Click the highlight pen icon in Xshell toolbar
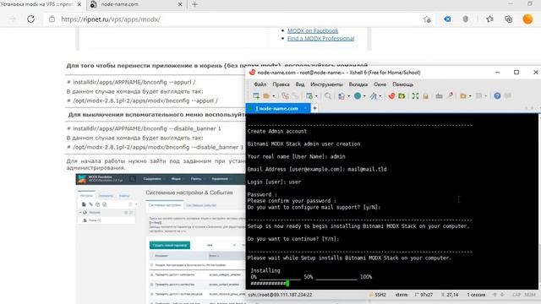This screenshot has height=304, width=541. coord(450,95)
